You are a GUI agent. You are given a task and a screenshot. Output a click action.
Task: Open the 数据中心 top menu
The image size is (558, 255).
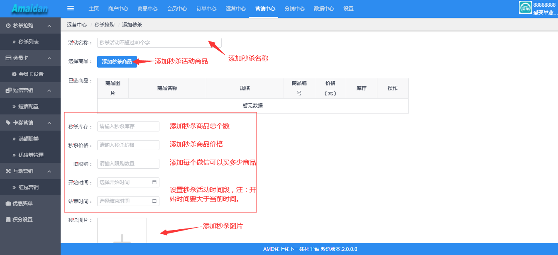324,9
